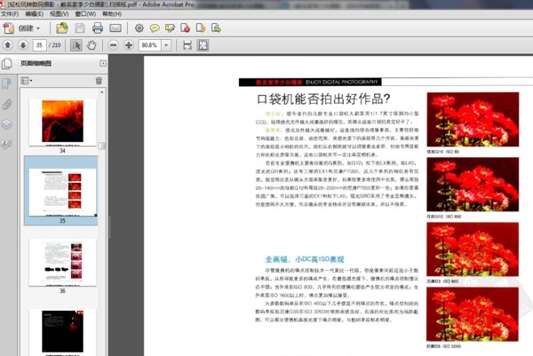
Task: Click the heading 口袋机能否拍出好作品?
Action: click(323, 99)
